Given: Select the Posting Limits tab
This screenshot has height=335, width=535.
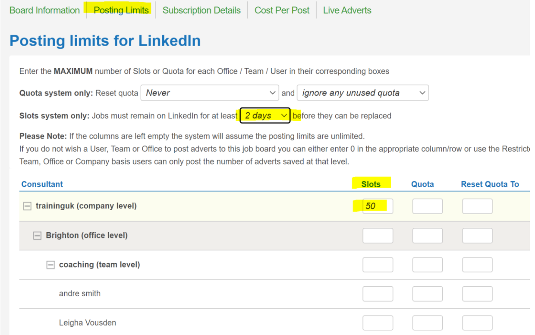Looking at the screenshot, I should pyautogui.click(x=121, y=10).
